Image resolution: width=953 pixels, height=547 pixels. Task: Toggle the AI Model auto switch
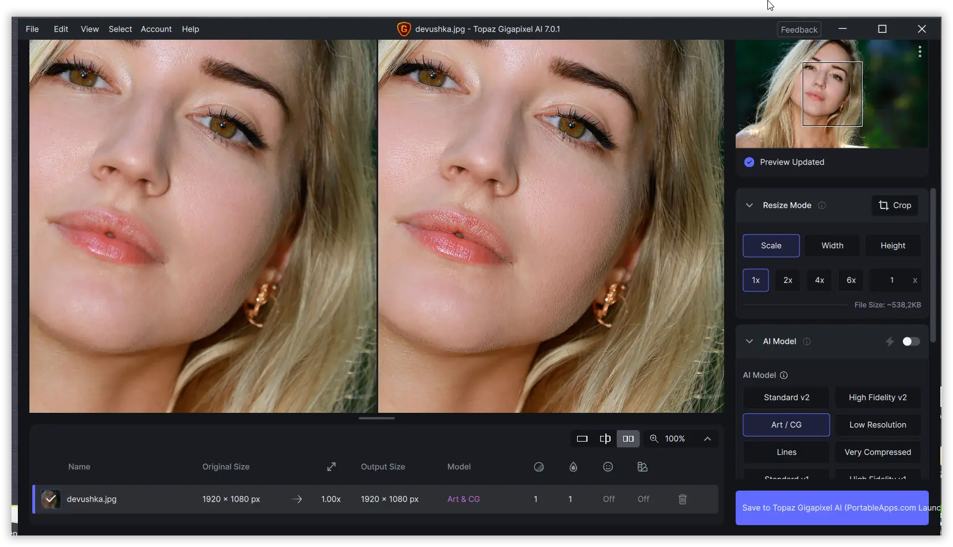pyautogui.click(x=910, y=341)
